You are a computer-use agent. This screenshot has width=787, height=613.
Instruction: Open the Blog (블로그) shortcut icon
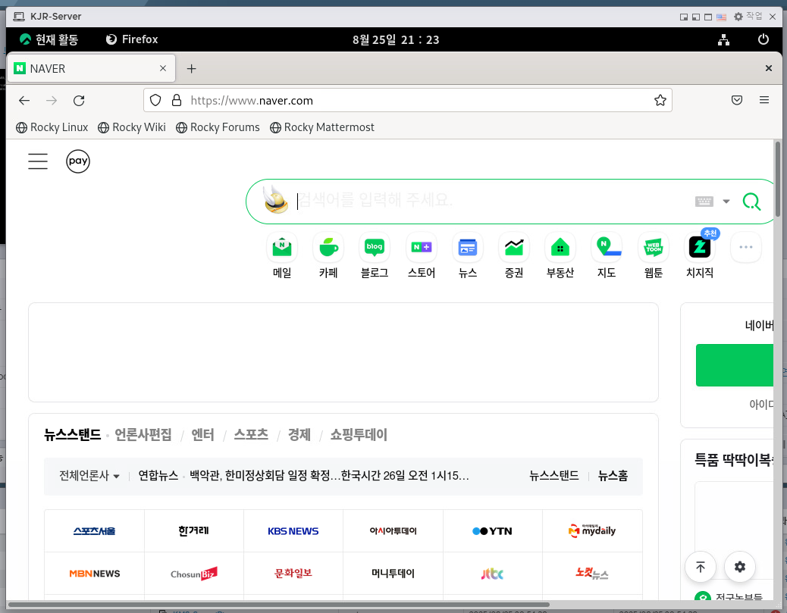(x=375, y=247)
